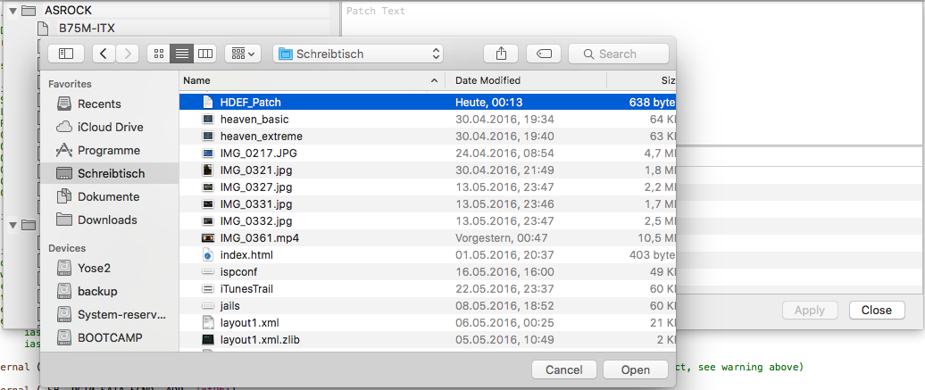Switch to list view mode
925x390 pixels.
point(182,54)
